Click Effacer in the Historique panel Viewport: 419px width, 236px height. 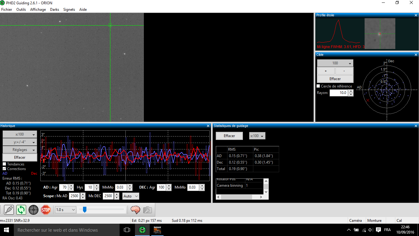pyautogui.click(x=20, y=157)
